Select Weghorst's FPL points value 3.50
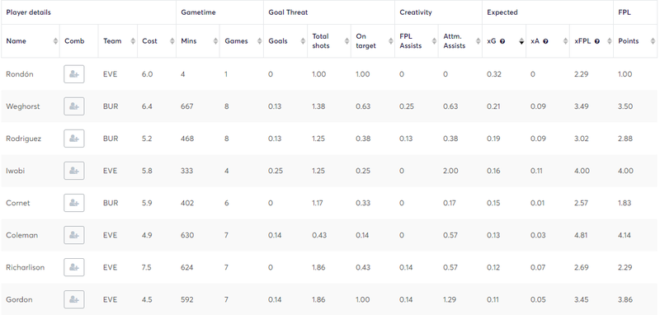 pyautogui.click(x=625, y=106)
